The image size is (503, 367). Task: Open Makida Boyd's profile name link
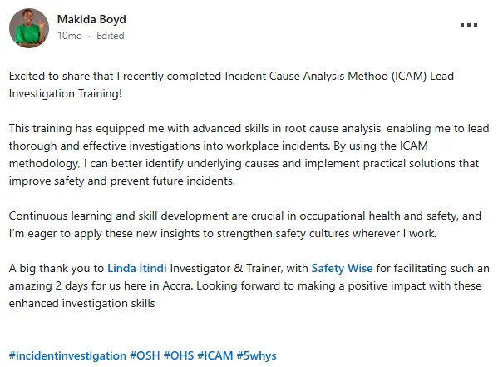pos(93,19)
